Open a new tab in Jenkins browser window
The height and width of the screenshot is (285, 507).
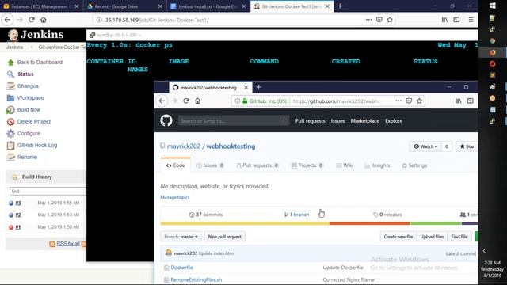[x=340, y=6]
